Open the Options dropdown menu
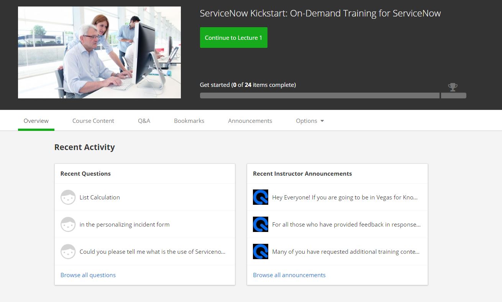 pos(310,121)
